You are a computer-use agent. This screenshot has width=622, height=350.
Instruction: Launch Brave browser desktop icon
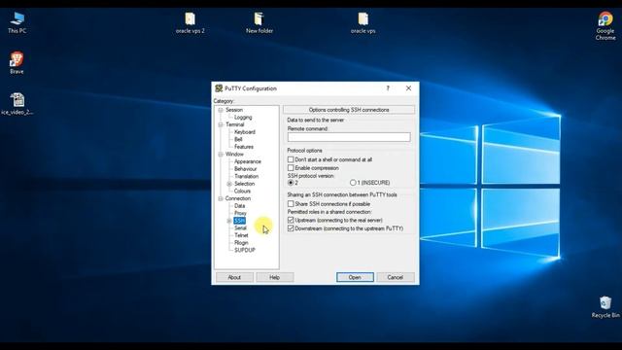tap(17, 62)
